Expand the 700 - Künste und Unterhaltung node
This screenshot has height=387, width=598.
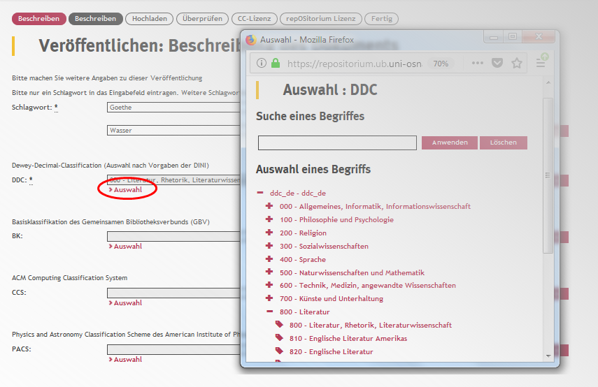point(269,298)
